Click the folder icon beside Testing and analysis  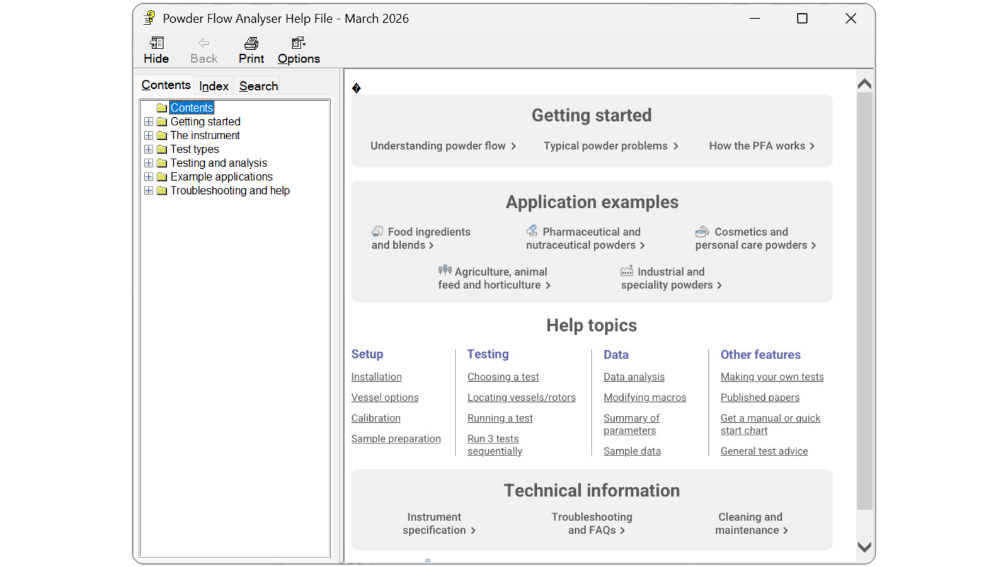click(162, 163)
